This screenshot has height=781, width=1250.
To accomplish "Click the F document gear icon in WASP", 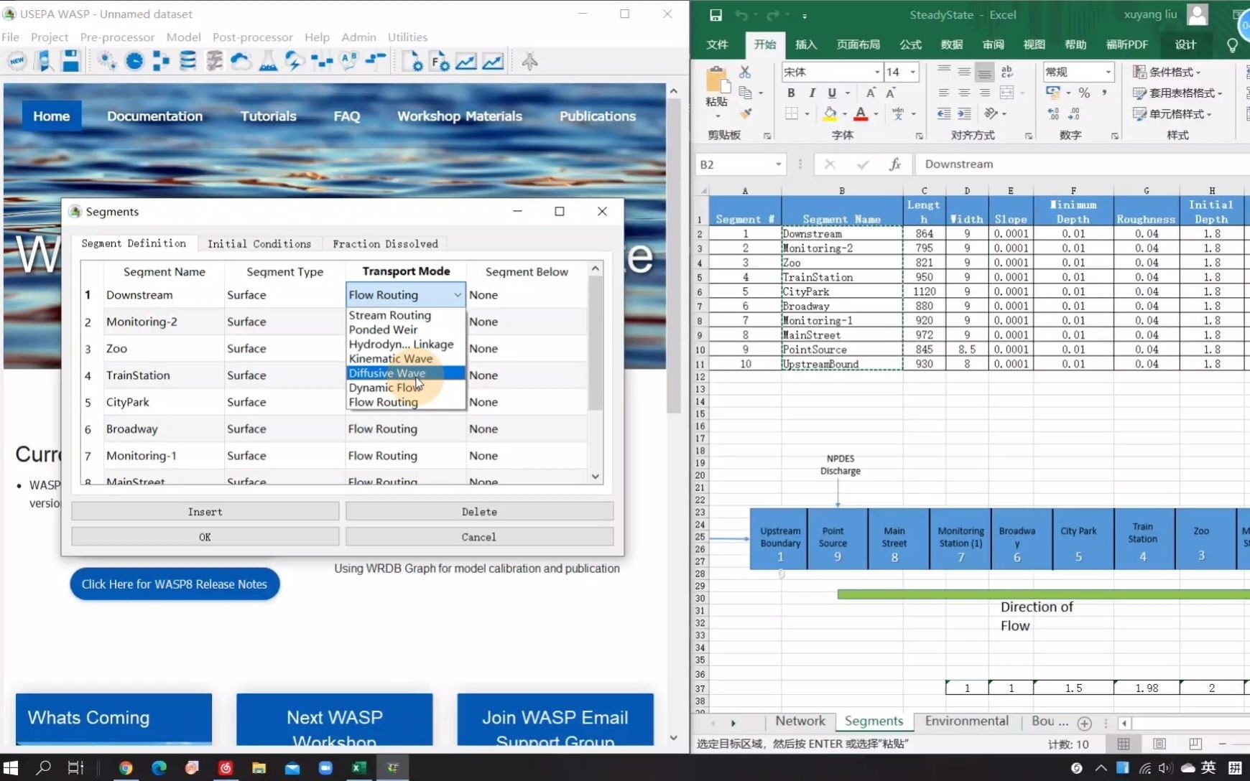I will pyautogui.click(x=440, y=62).
